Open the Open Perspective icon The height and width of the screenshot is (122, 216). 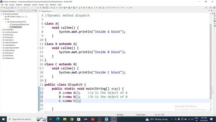[211, 8]
